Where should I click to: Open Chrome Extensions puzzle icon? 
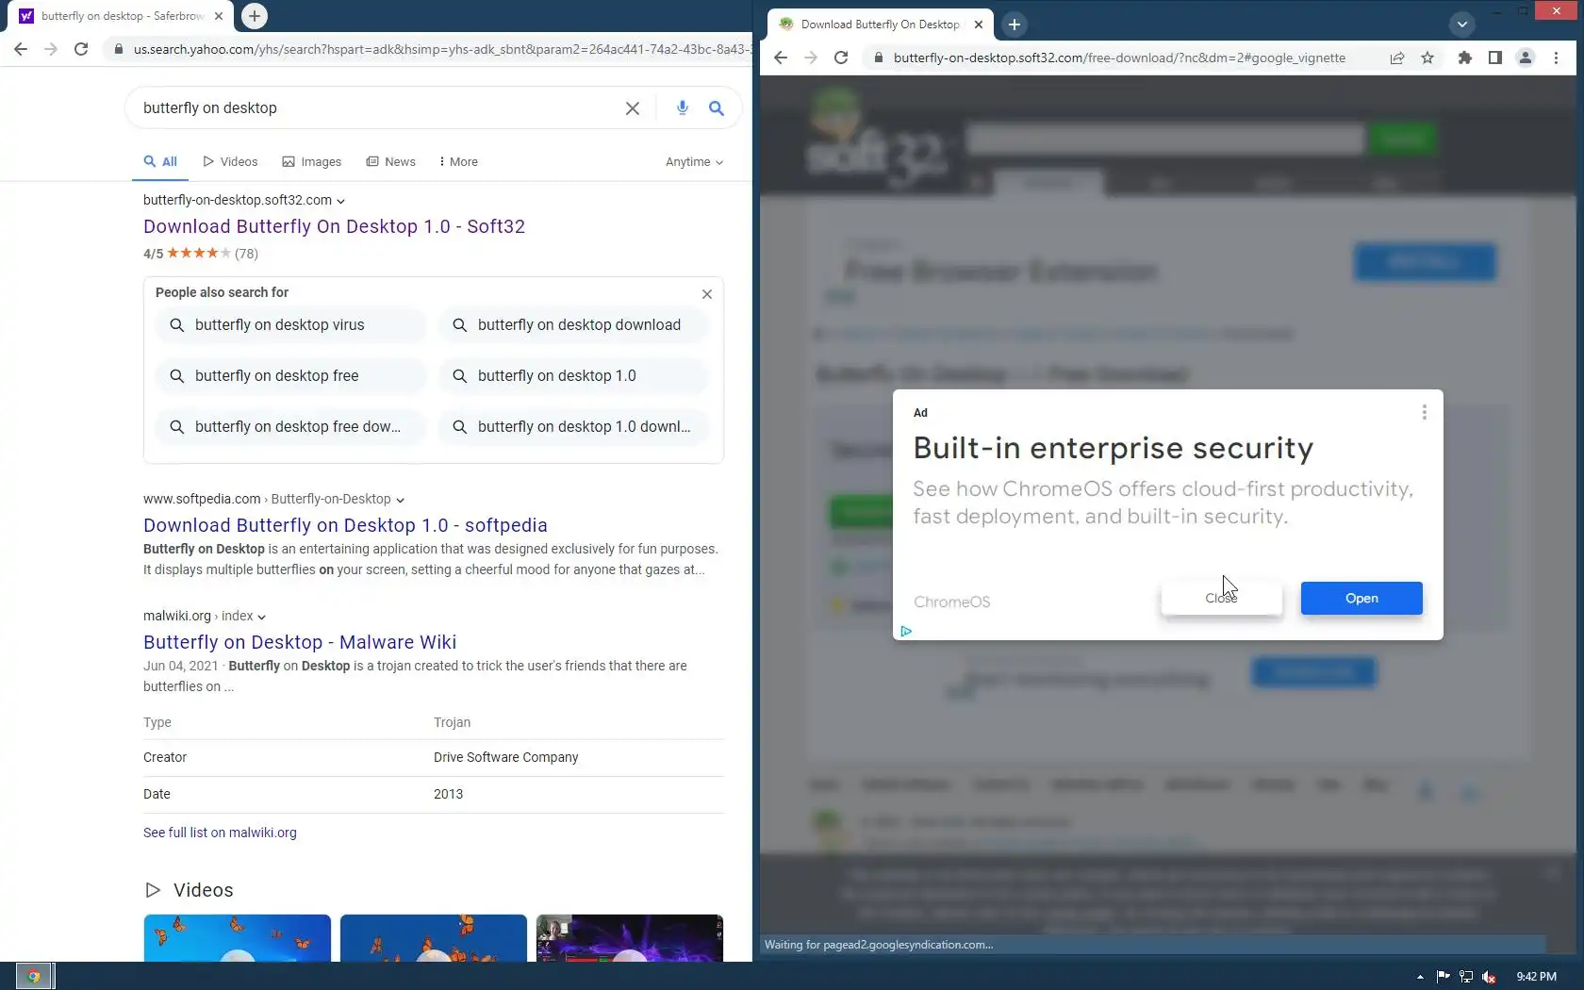[x=1464, y=58]
